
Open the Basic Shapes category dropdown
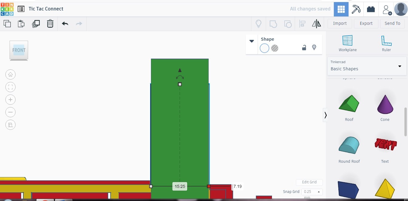point(366,66)
